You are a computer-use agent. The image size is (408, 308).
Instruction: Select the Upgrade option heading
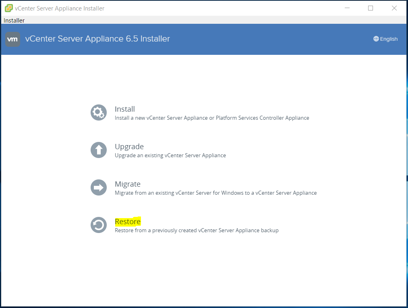point(129,147)
